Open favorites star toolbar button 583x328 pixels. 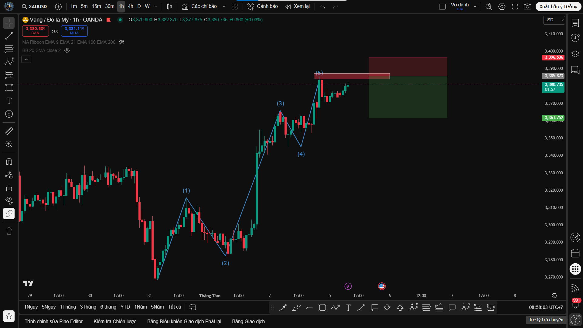pos(9,316)
